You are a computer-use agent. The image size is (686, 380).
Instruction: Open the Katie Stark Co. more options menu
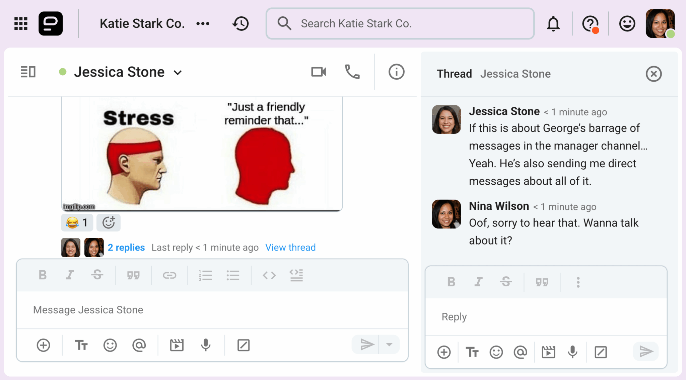coord(203,23)
